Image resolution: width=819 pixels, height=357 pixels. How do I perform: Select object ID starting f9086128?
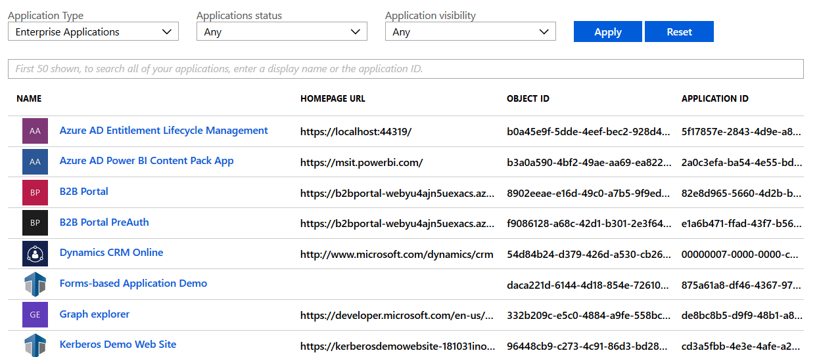tap(589, 223)
